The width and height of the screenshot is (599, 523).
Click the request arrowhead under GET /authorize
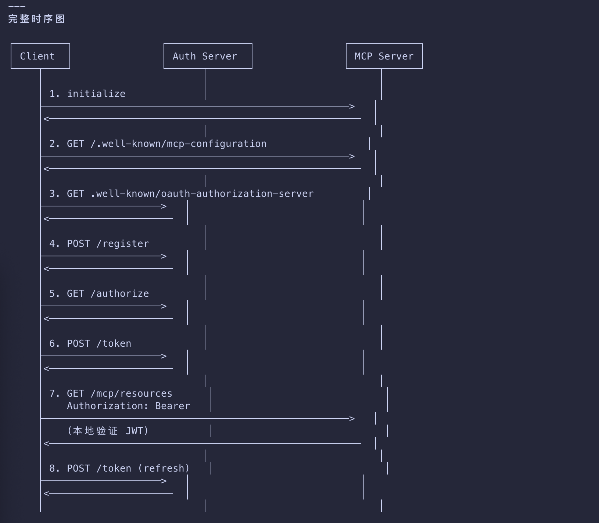tap(164, 306)
